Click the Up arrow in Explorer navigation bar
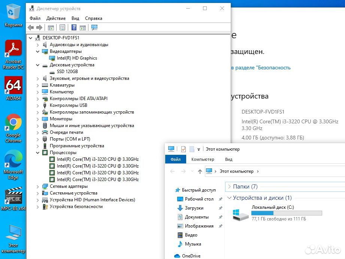 point(200,171)
